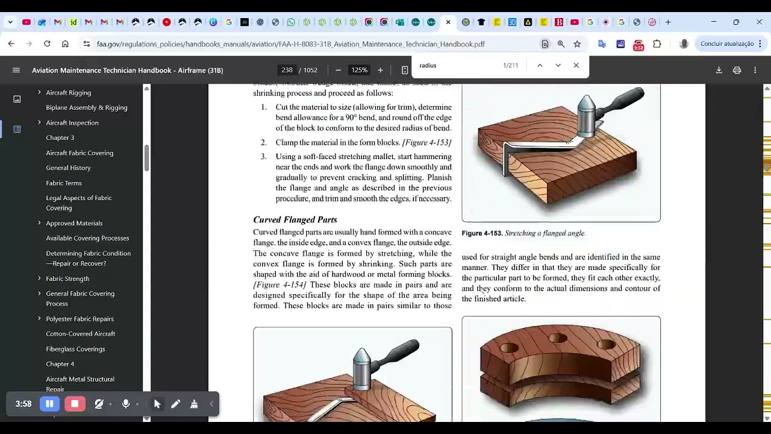Select the cursor pointer tool in the recorder bar
This screenshot has height=434, width=771.
click(x=157, y=404)
